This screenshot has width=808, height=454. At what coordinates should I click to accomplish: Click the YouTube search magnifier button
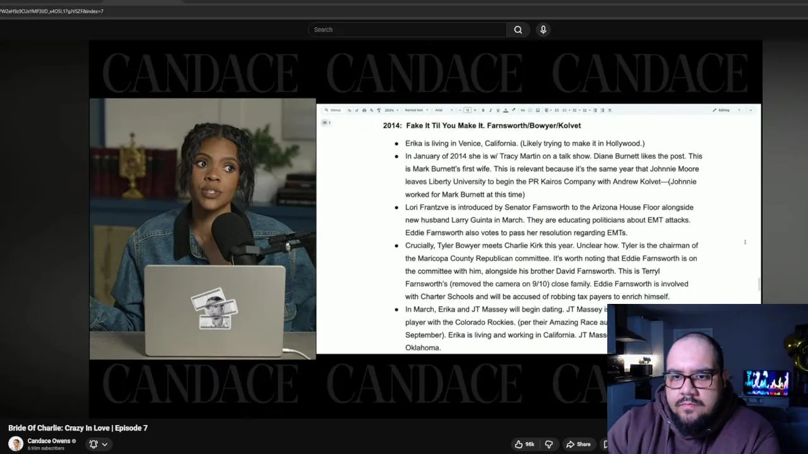[518, 30]
